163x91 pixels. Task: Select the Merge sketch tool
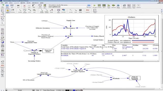[51, 11]
